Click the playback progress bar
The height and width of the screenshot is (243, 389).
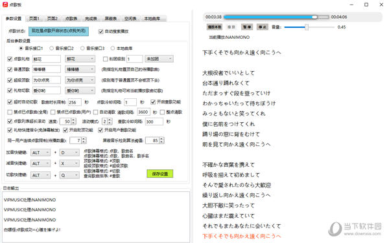276,17
